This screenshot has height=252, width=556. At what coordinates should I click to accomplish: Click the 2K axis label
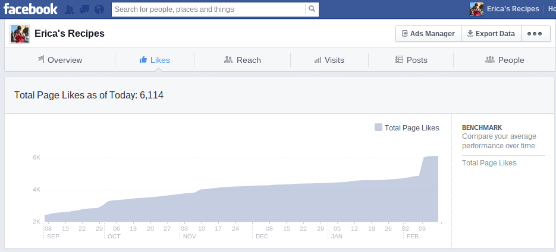point(36,222)
